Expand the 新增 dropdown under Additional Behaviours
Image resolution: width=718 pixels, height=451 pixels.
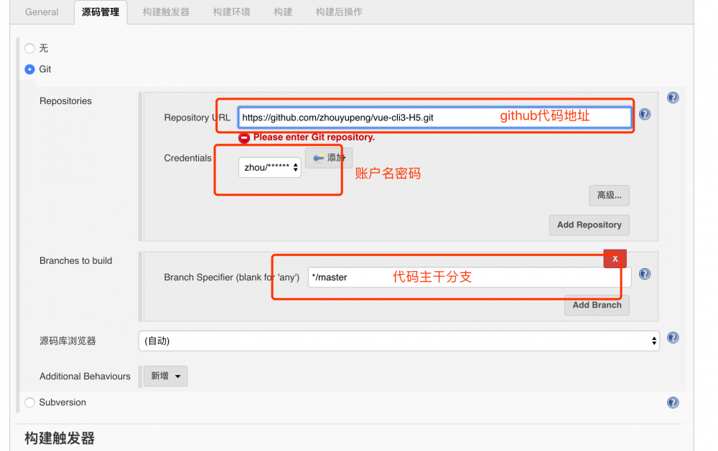[x=165, y=376]
